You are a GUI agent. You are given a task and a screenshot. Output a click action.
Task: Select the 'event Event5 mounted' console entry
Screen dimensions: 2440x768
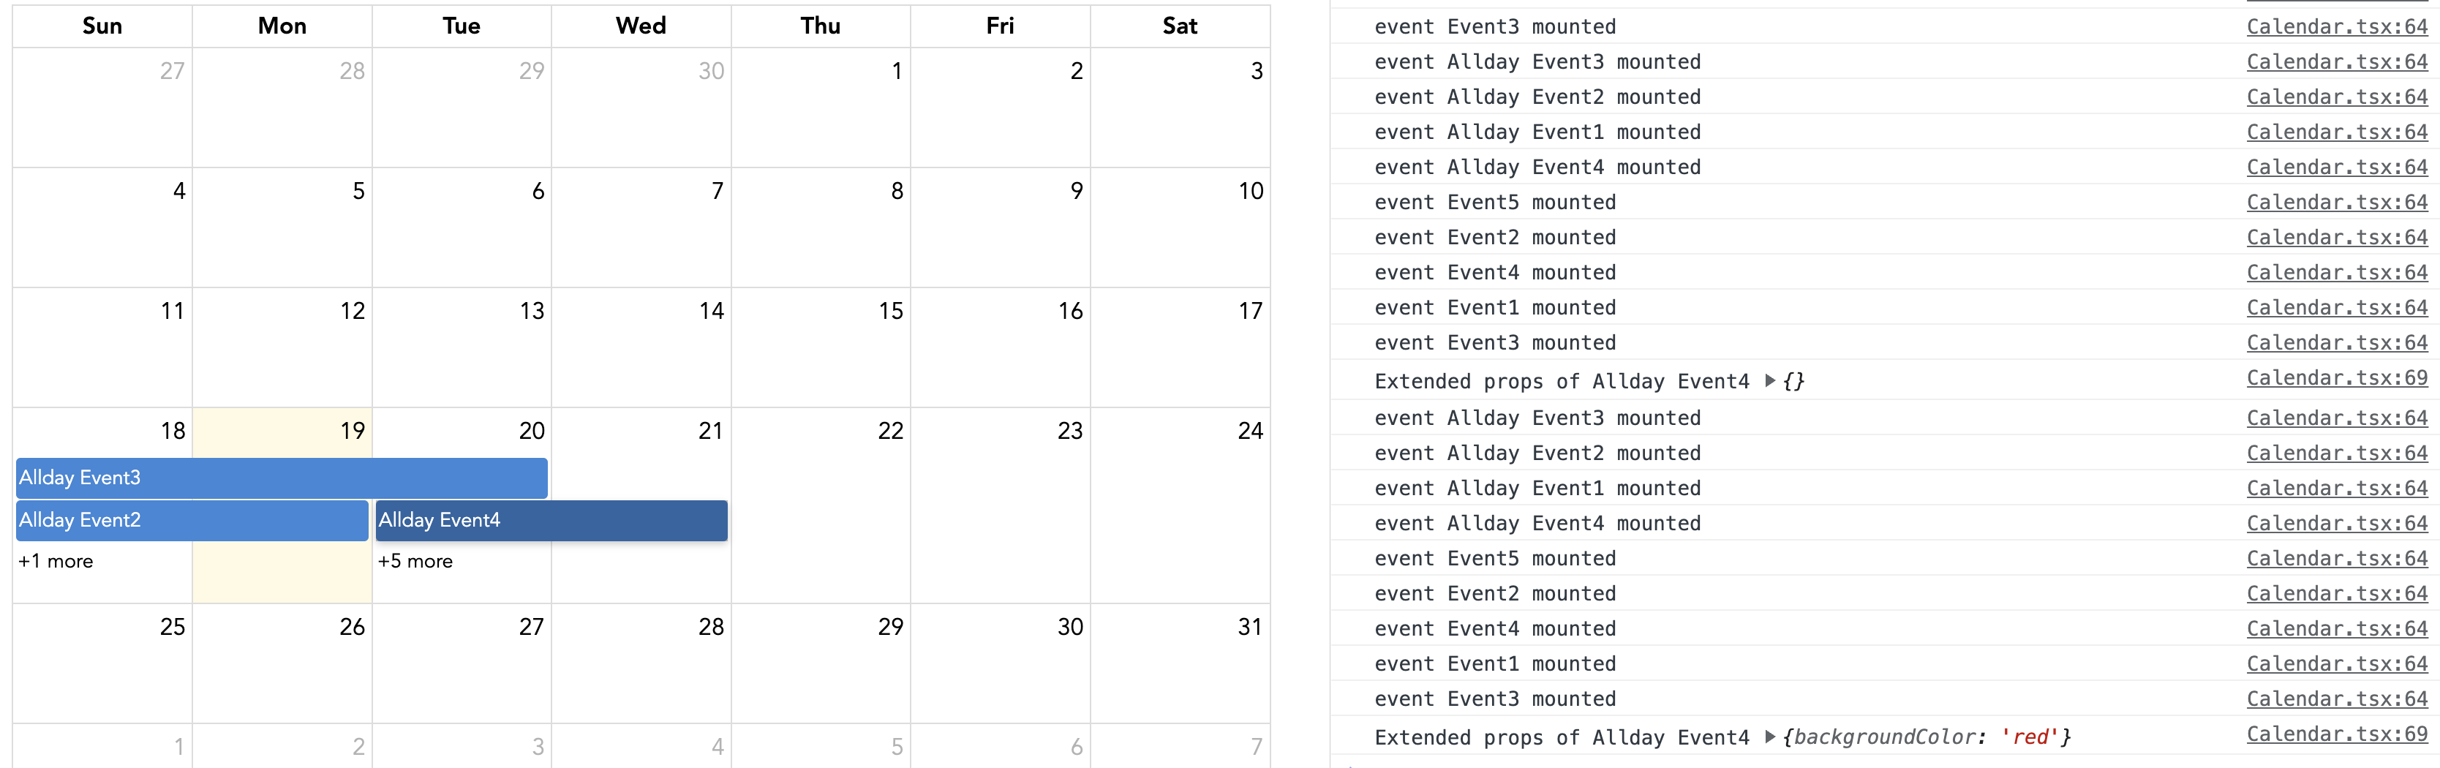click(1495, 202)
